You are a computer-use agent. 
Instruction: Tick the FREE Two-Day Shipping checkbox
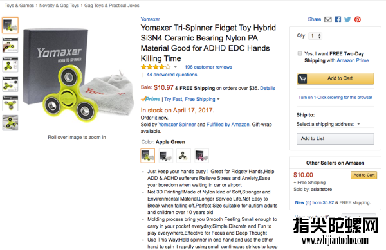point(300,53)
